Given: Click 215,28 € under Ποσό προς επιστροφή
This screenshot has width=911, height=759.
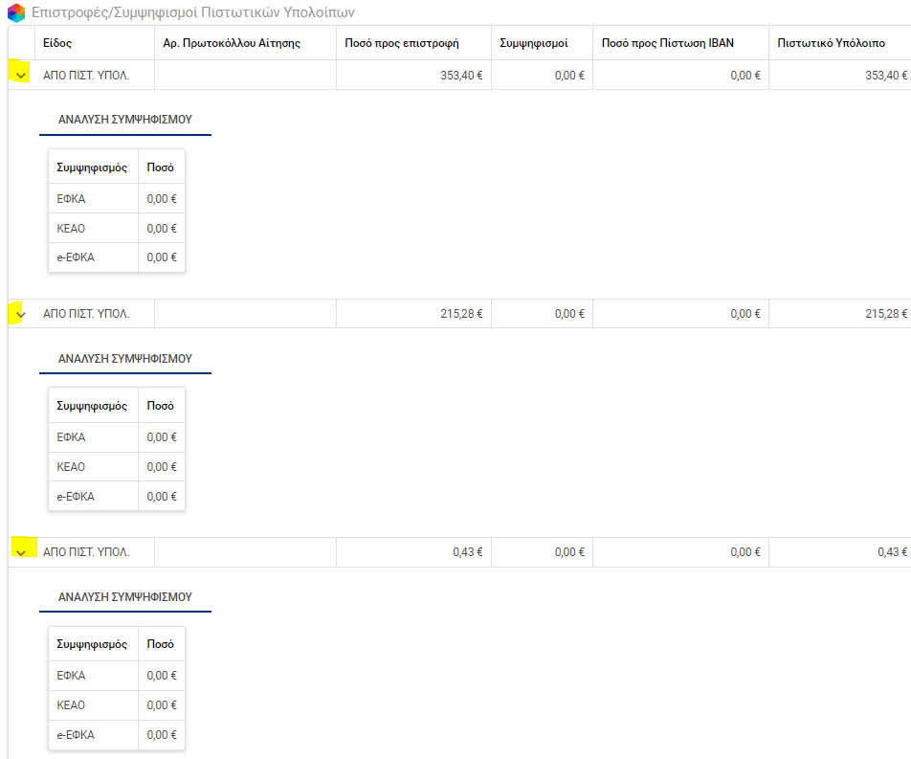Looking at the screenshot, I should [x=461, y=314].
